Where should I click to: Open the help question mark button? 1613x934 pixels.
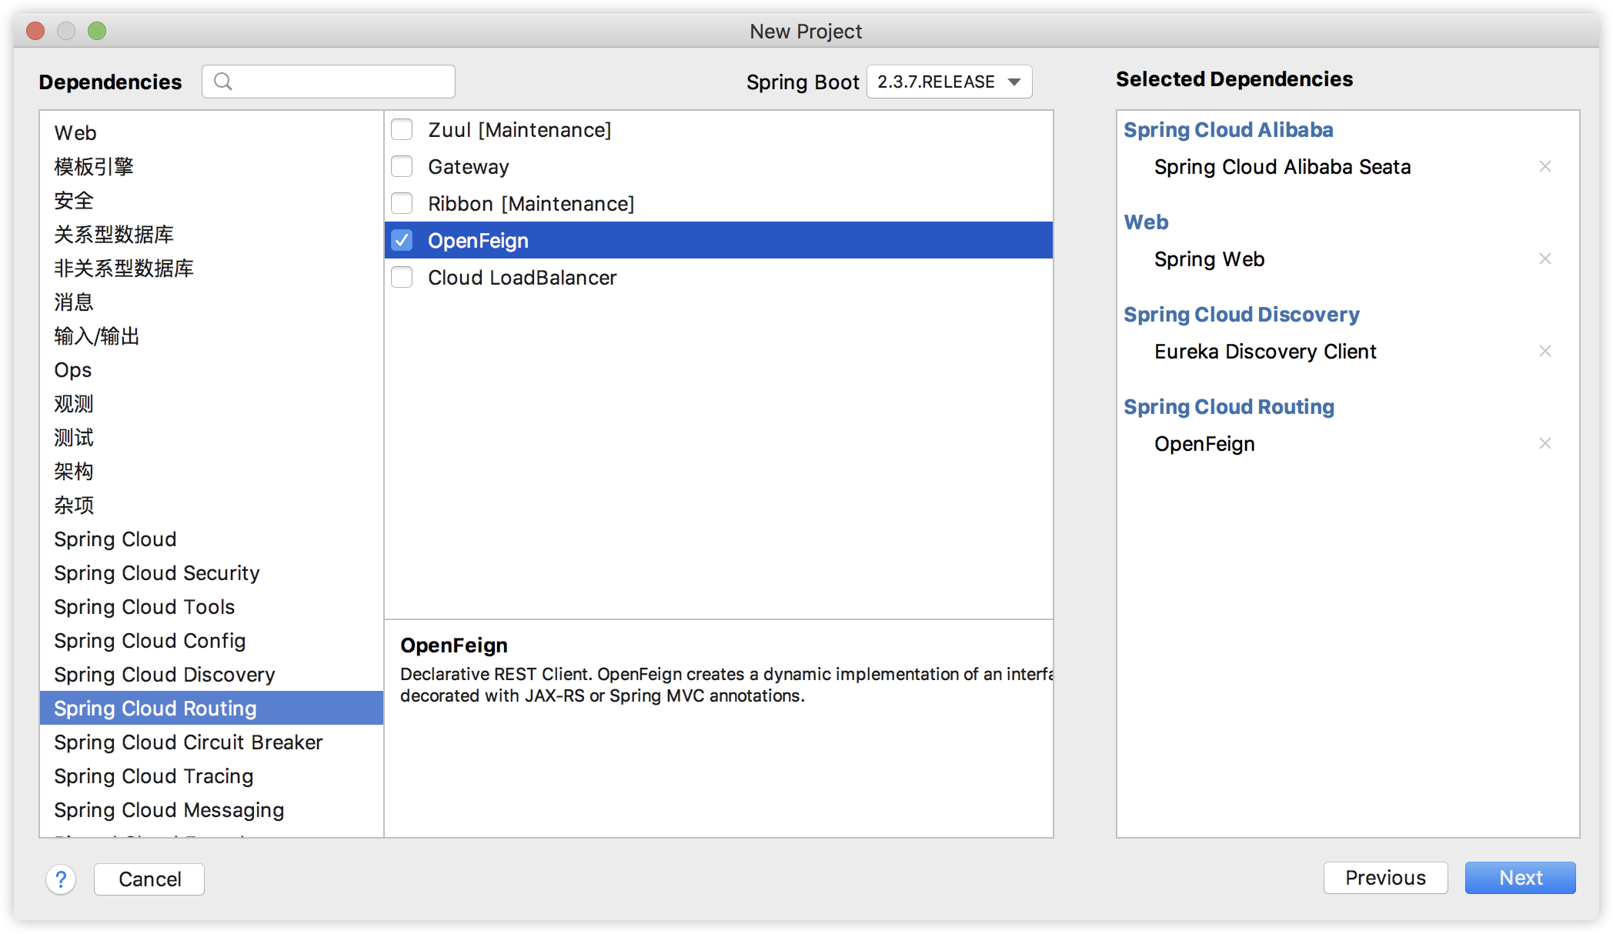point(61,879)
